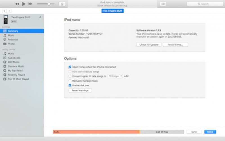The width and height of the screenshot is (225, 141).
Task: Open the AirPlay output button
Action: click(x=62, y=4)
